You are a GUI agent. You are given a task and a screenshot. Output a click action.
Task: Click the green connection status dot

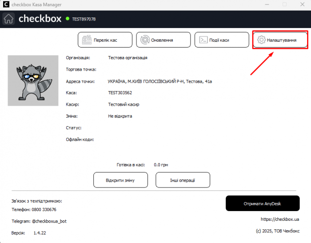68,19
